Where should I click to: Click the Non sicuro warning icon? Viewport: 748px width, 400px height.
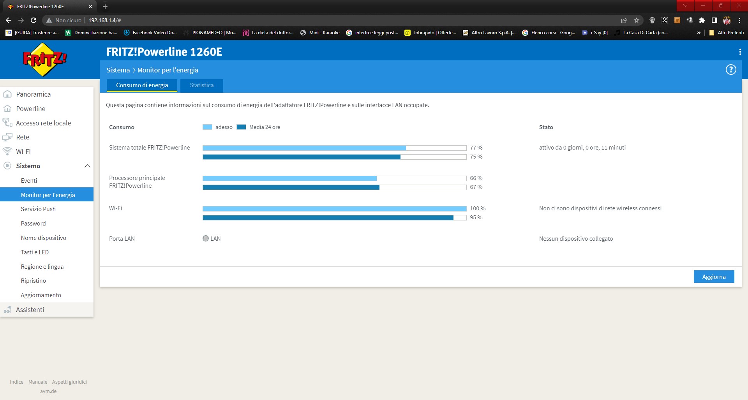click(49, 20)
